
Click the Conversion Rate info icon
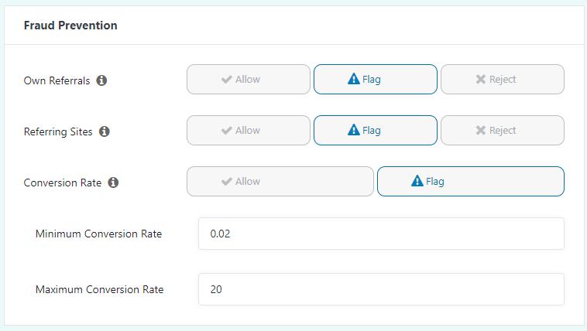point(113,183)
